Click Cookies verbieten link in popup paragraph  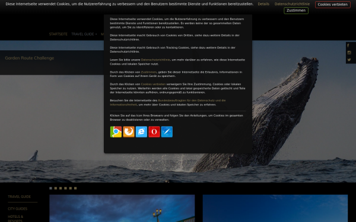[153, 84]
